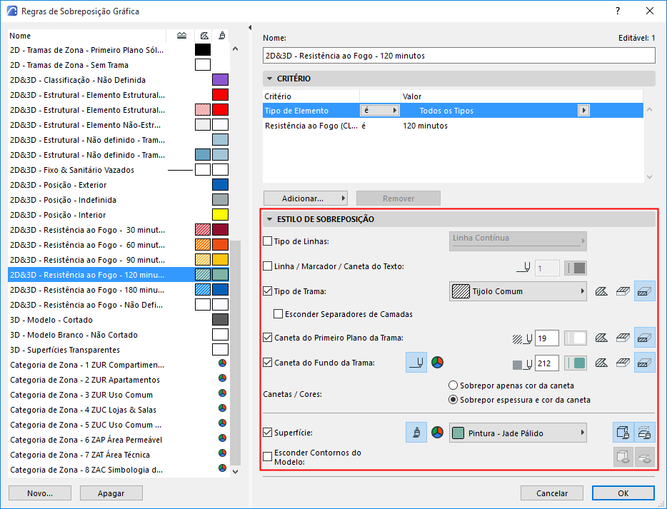Collapse the left panel with the arrow

pyautogui.click(x=250, y=28)
